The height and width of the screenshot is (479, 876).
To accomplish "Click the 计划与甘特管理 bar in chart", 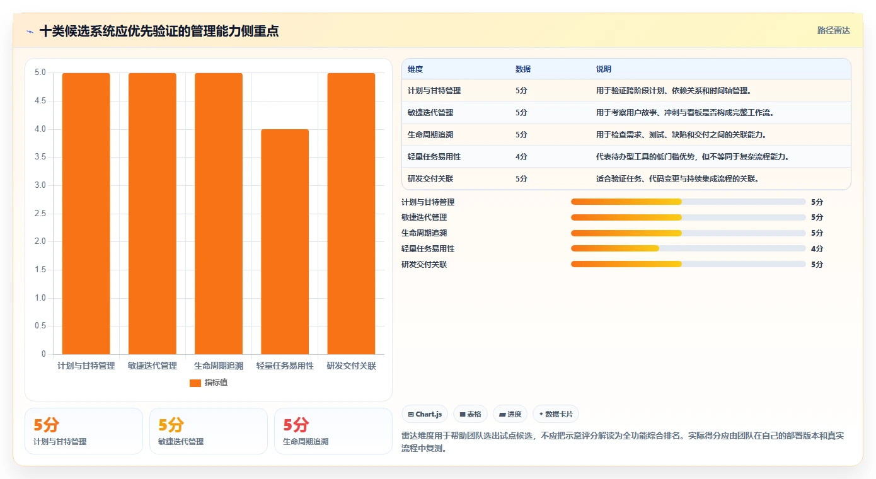I will point(86,214).
